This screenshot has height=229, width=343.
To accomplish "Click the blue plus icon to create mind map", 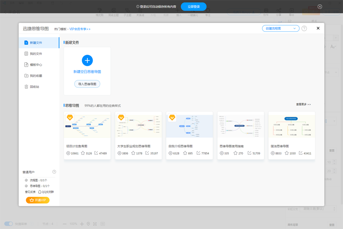I will coord(87,60).
